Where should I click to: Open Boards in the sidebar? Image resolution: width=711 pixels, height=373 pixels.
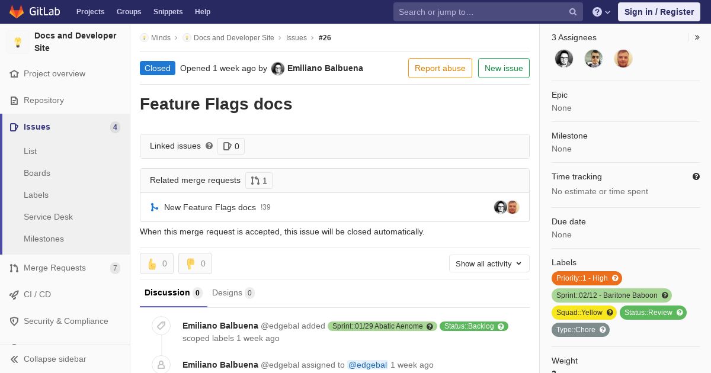37,173
